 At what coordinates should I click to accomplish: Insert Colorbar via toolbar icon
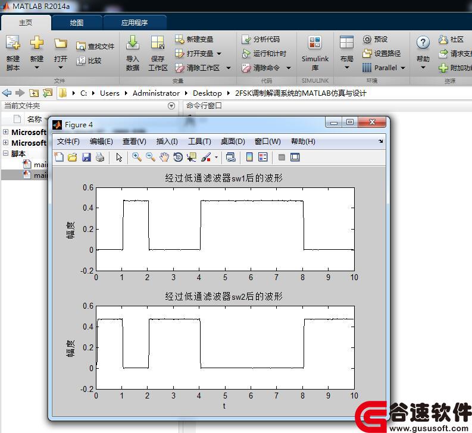click(249, 157)
